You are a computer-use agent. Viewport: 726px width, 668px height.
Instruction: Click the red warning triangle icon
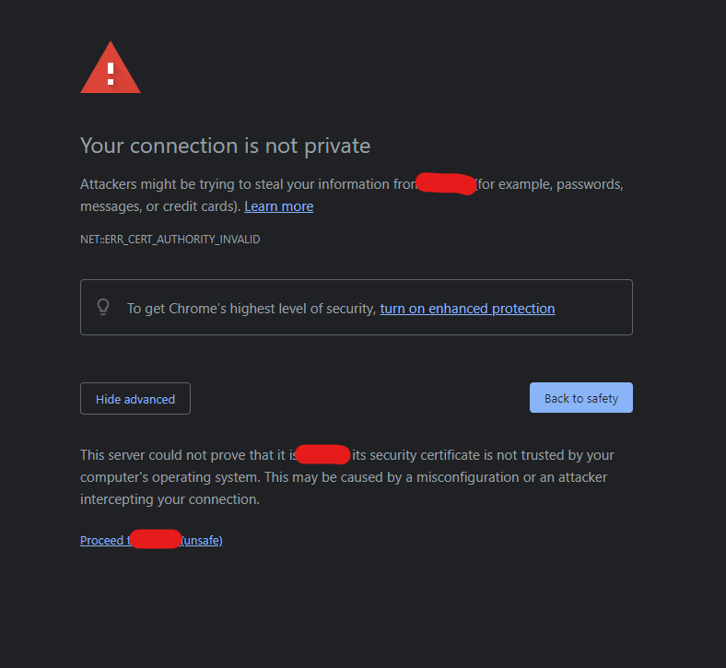[111, 68]
